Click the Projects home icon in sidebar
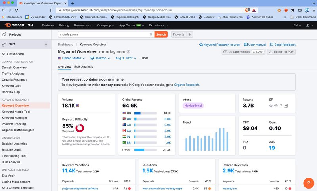 tap(4, 34)
